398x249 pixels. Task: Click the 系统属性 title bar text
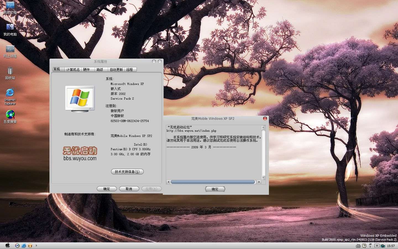coord(101,61)
